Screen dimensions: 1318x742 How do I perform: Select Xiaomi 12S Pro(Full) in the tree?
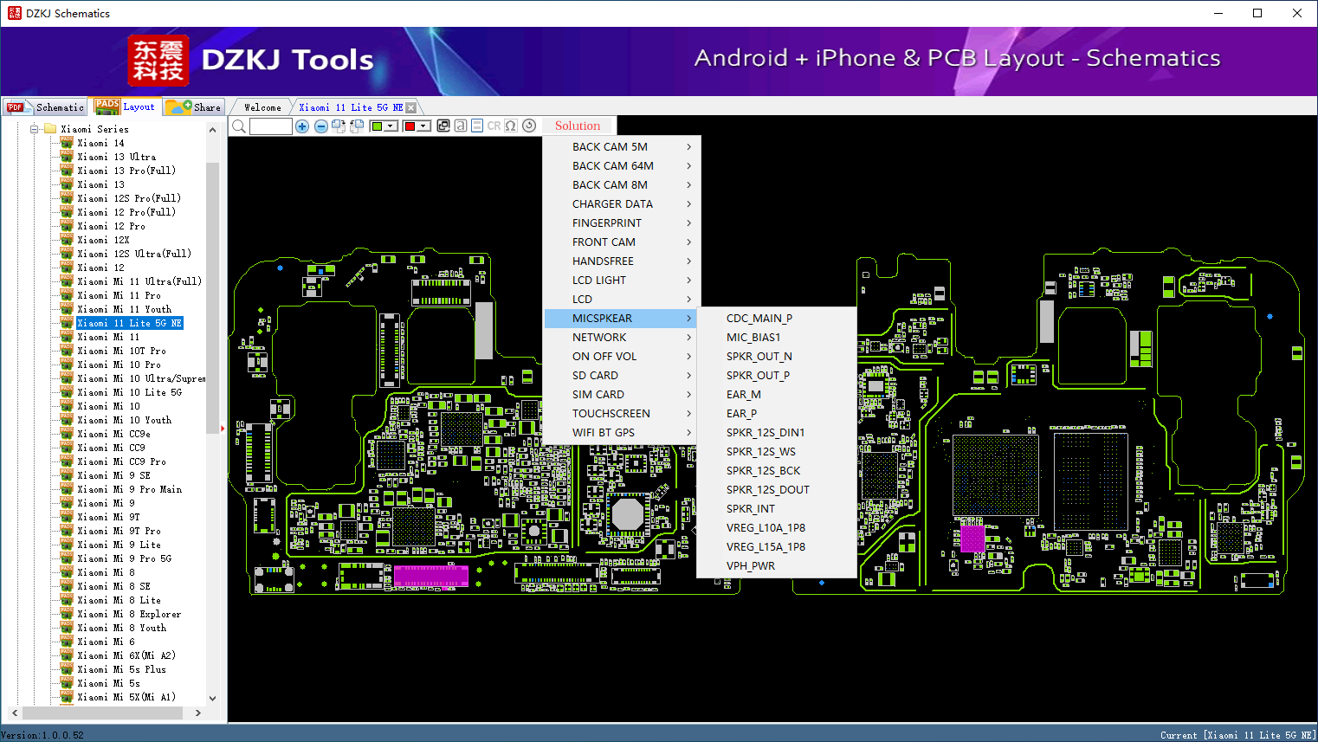click(x=129, y=198)
